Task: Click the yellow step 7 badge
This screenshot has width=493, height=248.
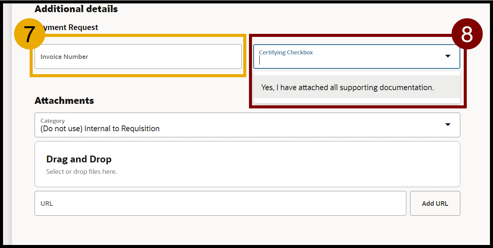Action: tap(29, 34)
